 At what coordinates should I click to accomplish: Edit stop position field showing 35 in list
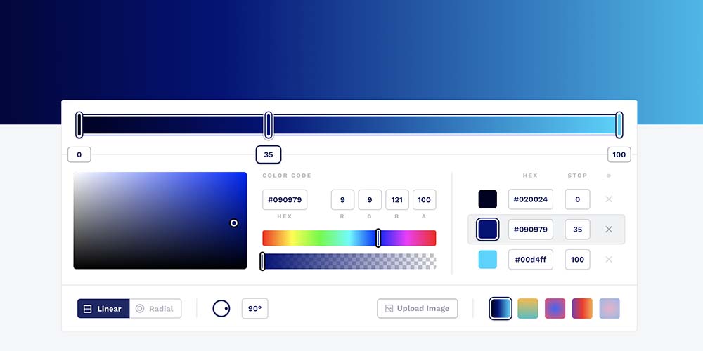(577, 230)
